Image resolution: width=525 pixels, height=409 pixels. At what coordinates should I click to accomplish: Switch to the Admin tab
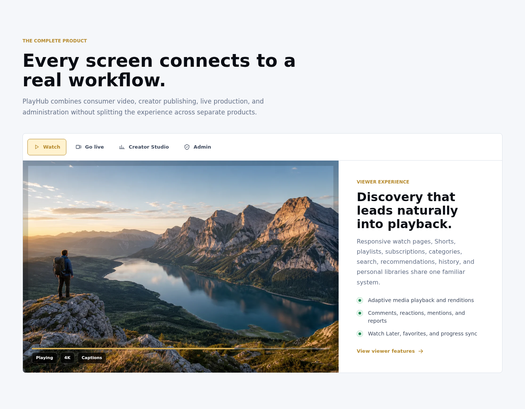[x=197, y=147]
